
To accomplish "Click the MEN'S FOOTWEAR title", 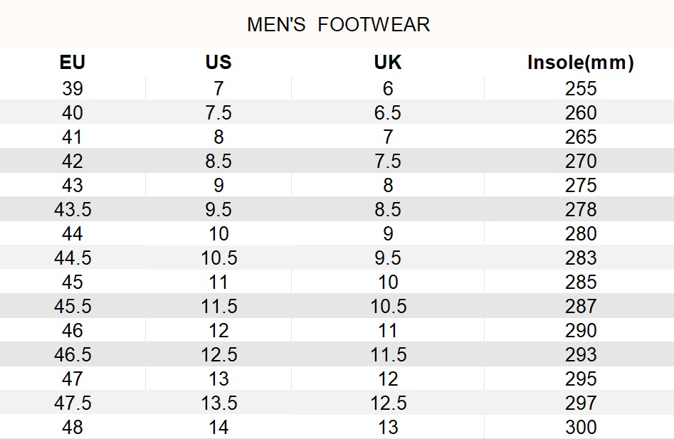I will (338, 25).
